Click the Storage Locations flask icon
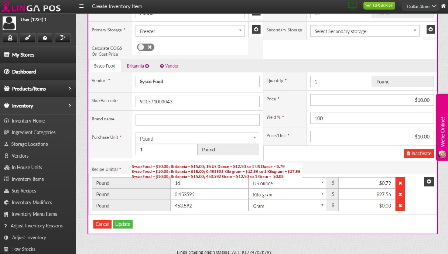Image resolution: width=448 pixels, height=254 pixels. click(x=6, y=144)
